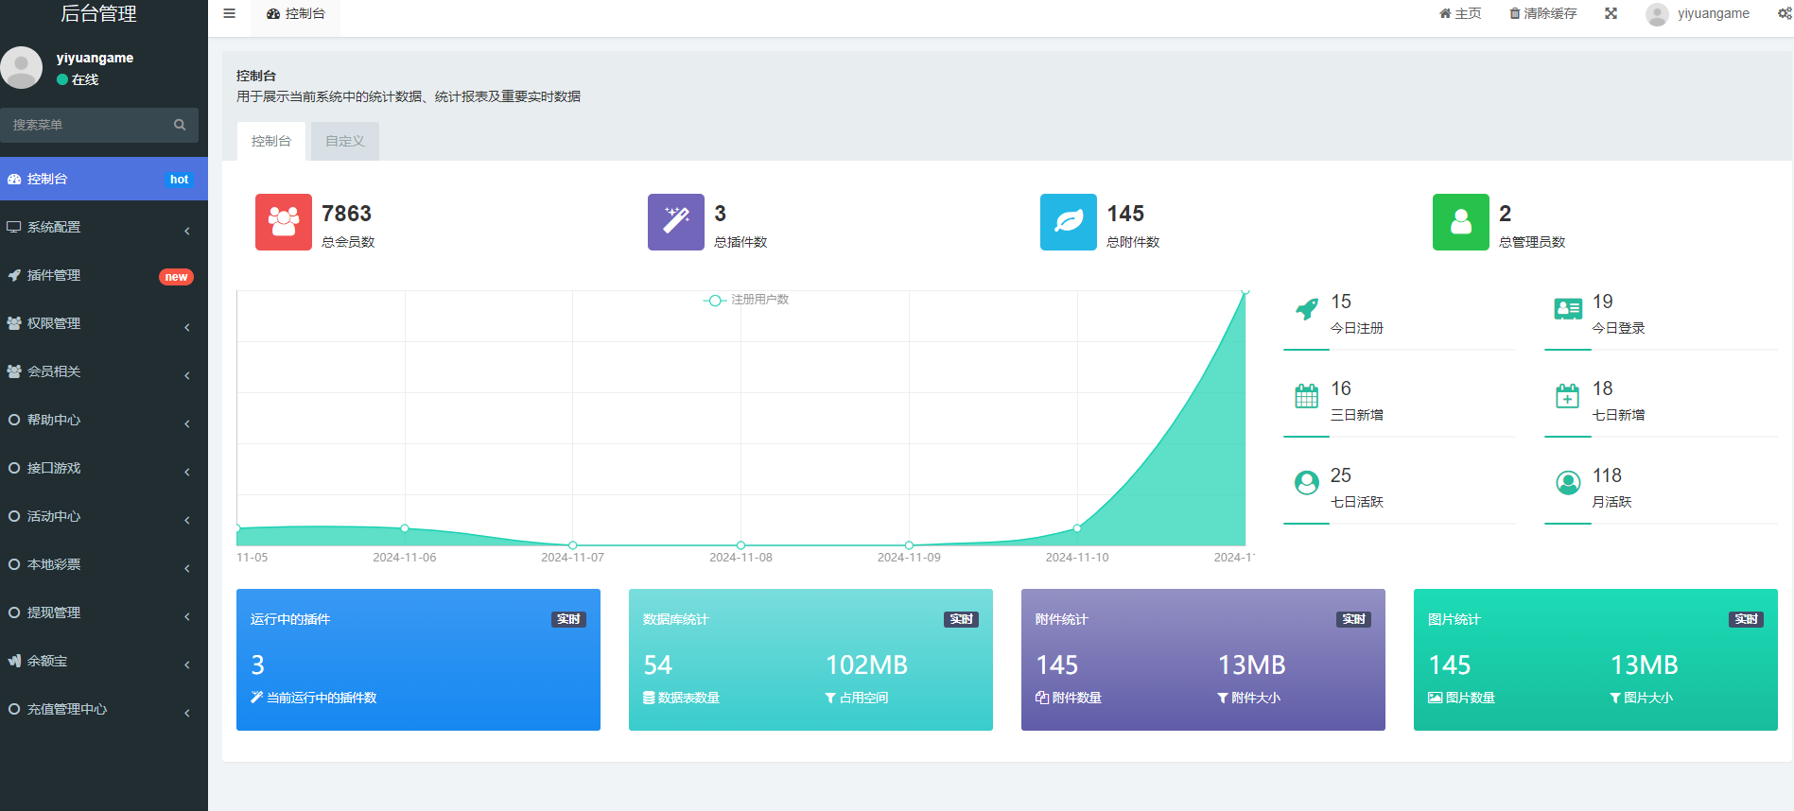This screenshot has width=1794, height=811.
Task: Click the green administrators icon
Action: [1460, 222]
